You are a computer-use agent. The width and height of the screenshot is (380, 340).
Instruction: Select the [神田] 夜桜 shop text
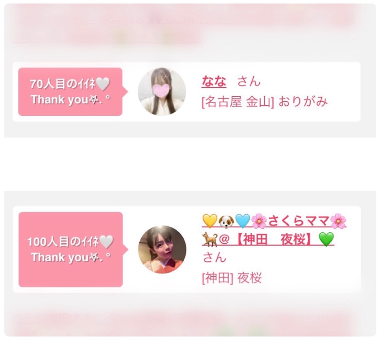[232, 278]
